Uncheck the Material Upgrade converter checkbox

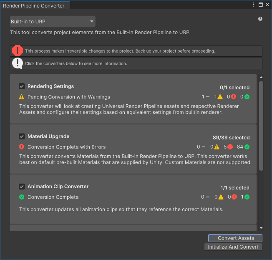pyautogui.click(x=22, y=136)
